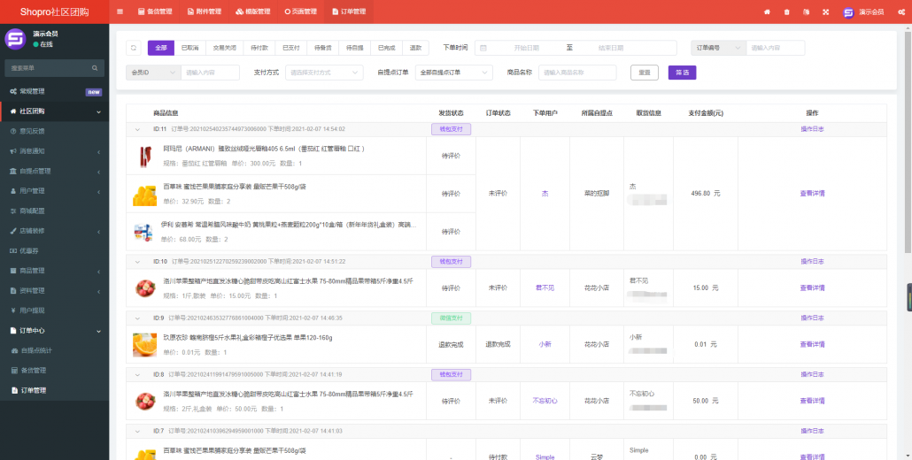Open 查看详情 for the 496.80 元 order
Screen dimensions: 912x460
tap(812, 193)
